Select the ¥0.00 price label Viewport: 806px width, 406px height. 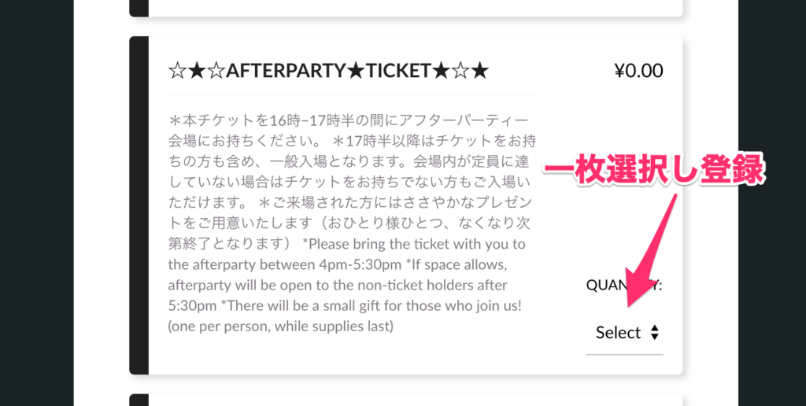pyautogui.click(x=638, y=72)
